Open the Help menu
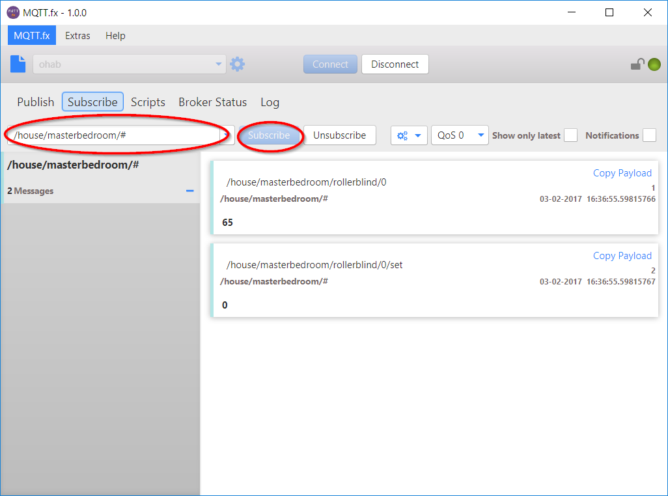Screen dimensions: 668x496 [115, 36]
